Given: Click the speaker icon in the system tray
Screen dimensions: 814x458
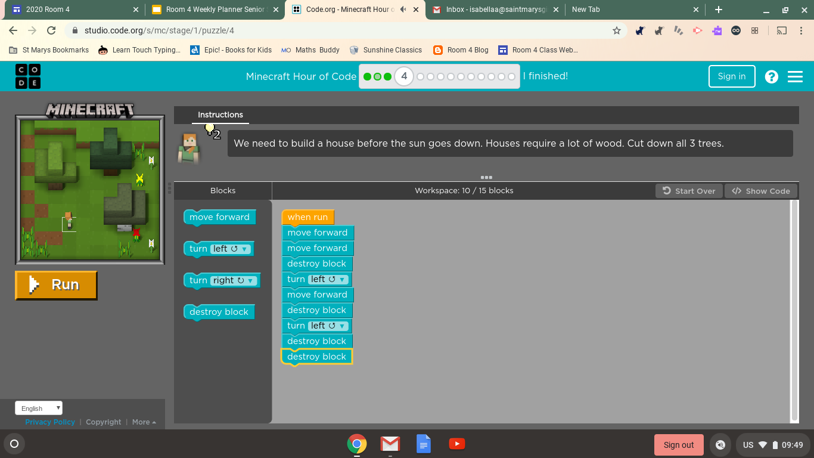Looking at the screenshot, I should 720,445.
